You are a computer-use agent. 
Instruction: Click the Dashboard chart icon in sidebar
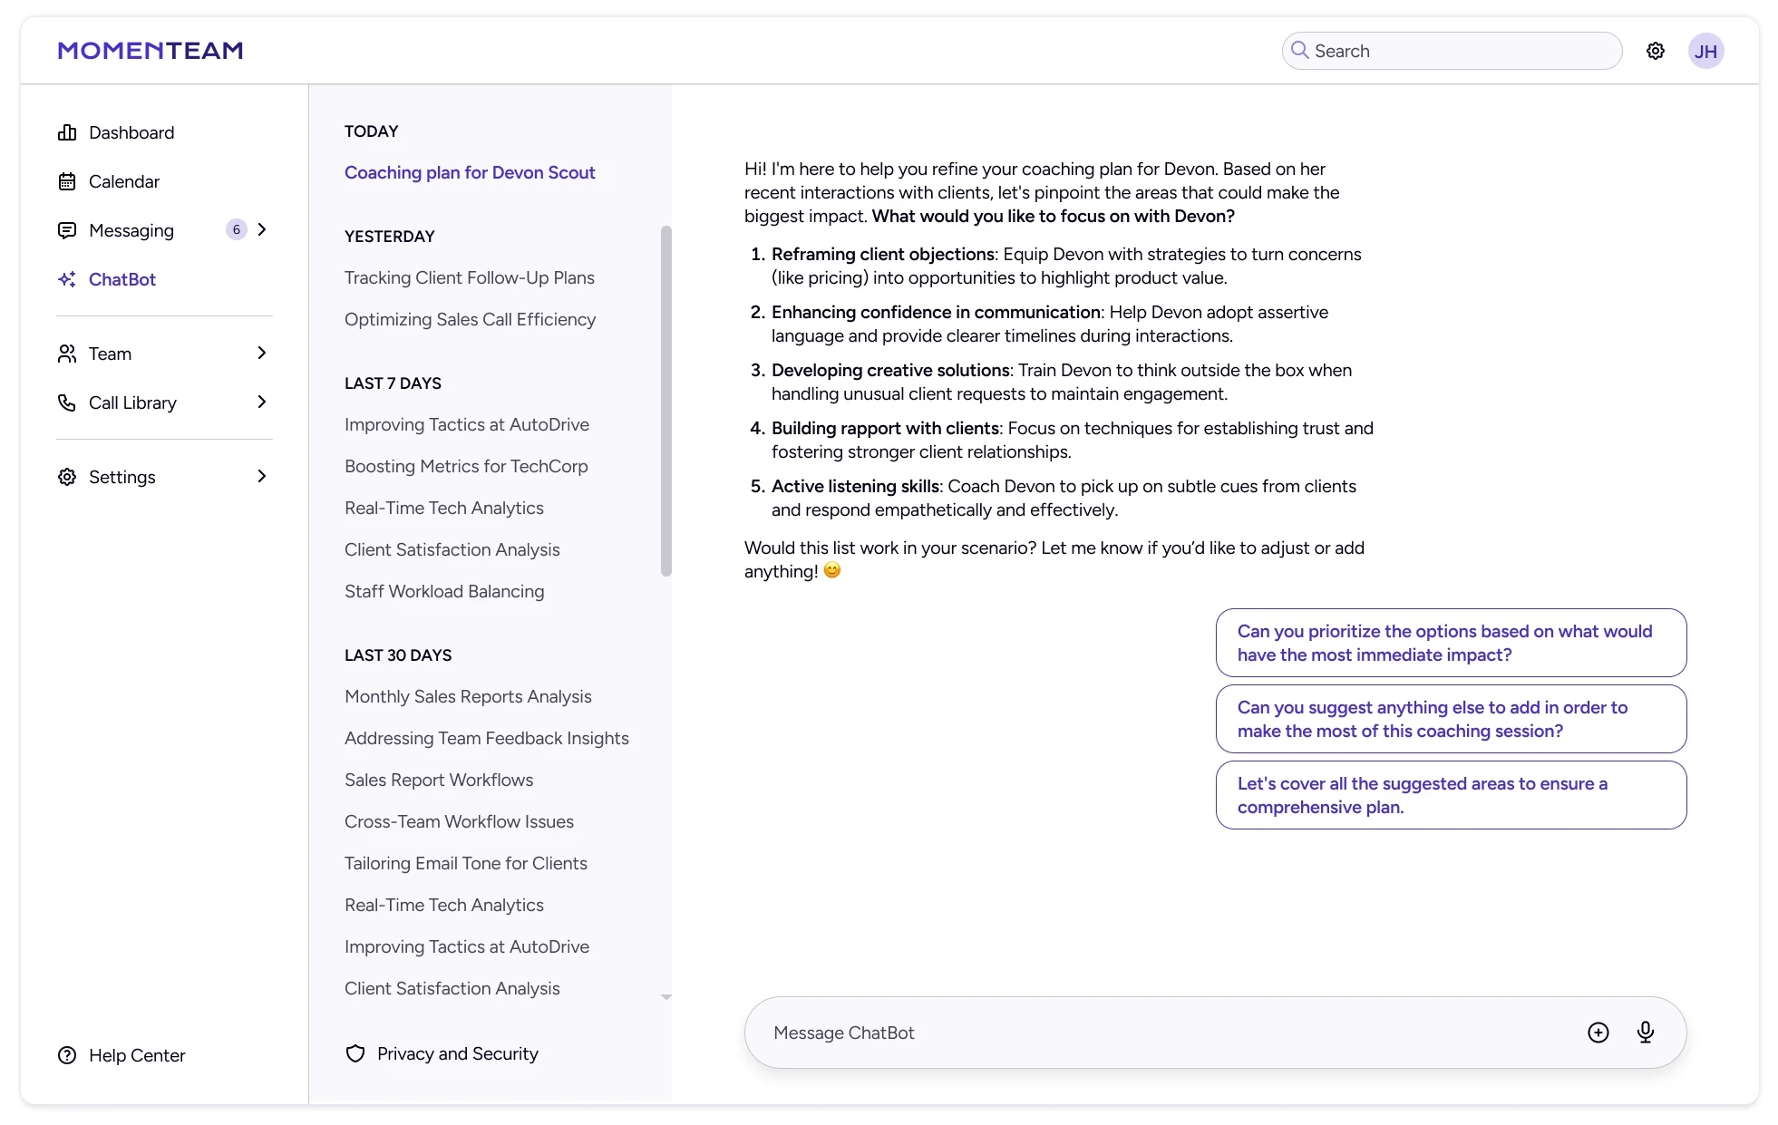click(x=67, y=132)
